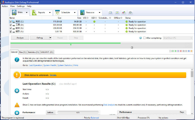
Task: Click the system drive icon of row (C:)
Action: 14,22
